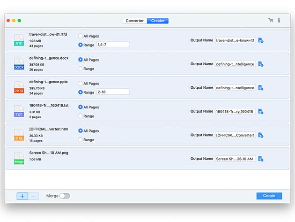Open output settings for the TXT file
This screenshot has width=295, height=222.
(x=261, y=111)
